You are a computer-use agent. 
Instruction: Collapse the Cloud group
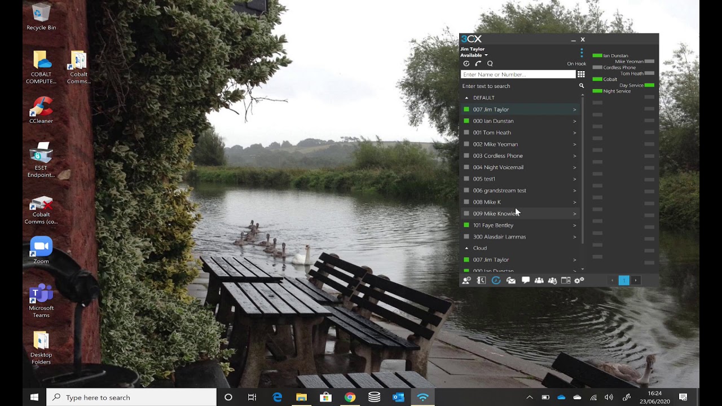click(466, 248)
